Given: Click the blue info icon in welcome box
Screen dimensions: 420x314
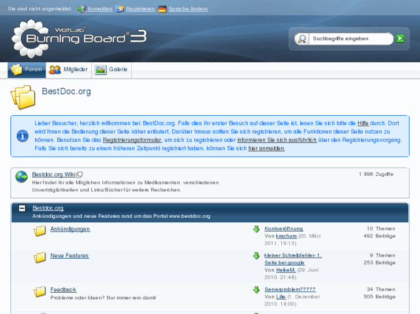Looking at the screenshot, I should [23, 136].
